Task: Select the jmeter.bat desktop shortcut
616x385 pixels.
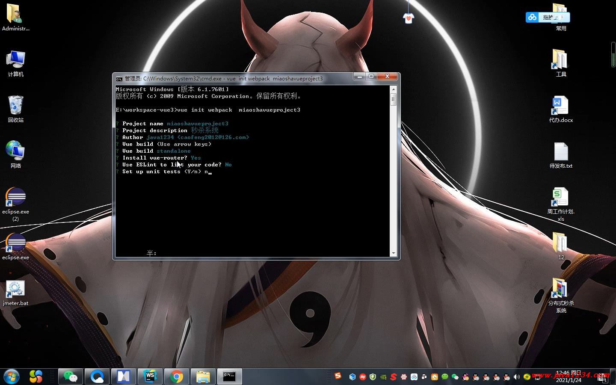Action: click(x=15, y=293)
